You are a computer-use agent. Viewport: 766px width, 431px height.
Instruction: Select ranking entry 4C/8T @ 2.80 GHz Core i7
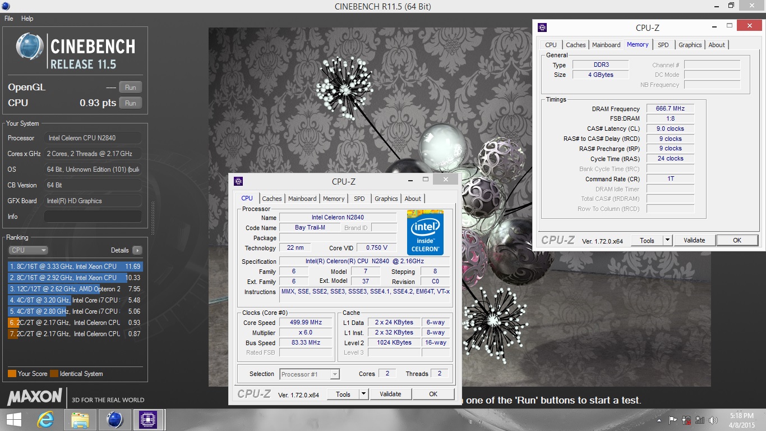point(75,311)
